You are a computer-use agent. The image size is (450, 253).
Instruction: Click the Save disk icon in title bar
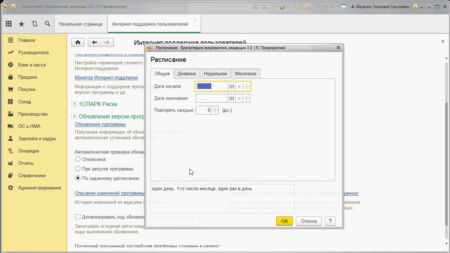point(256,7)
